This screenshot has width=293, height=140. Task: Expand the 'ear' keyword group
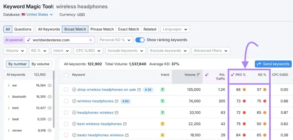9,86
